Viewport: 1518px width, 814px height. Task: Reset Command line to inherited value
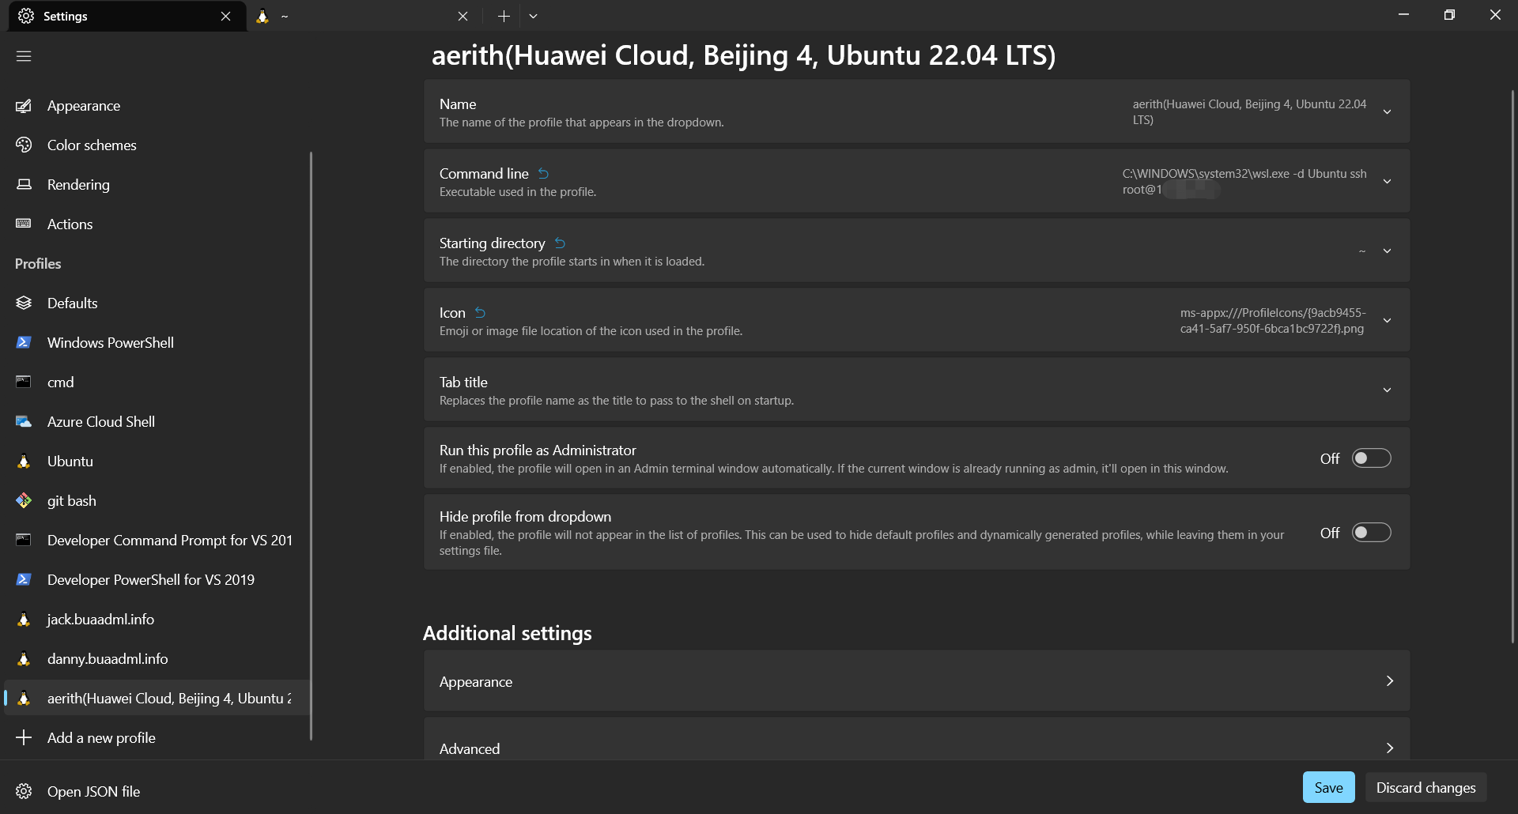click(x=543, y=174)
